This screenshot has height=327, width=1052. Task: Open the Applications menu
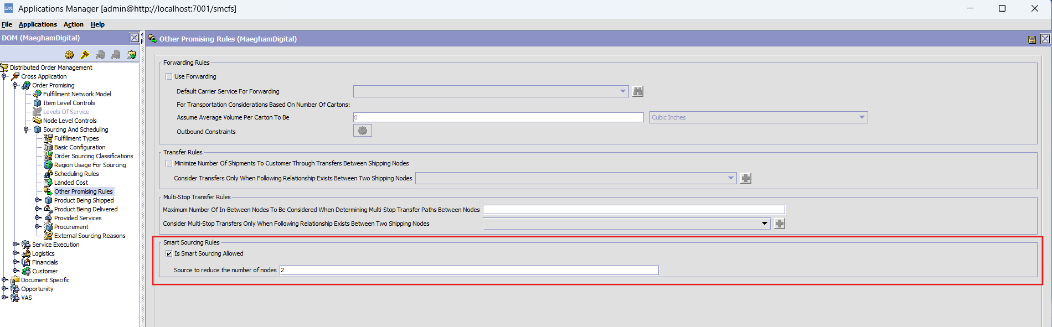tap(38, 24)
